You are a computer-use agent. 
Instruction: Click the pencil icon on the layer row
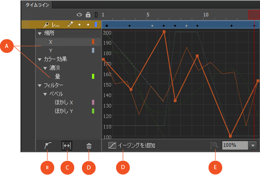(x=70, y=24)
